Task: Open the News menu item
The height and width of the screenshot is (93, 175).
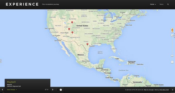Action: [x=161, y=4]
